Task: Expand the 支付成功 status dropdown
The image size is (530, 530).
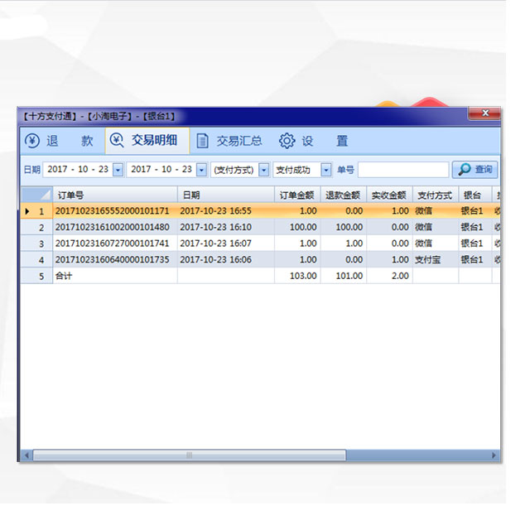Action: point(325,170)
